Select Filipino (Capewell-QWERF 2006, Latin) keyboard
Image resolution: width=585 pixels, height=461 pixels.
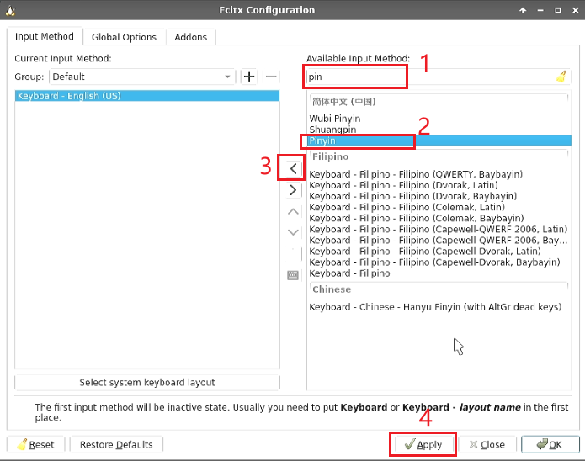439,229
